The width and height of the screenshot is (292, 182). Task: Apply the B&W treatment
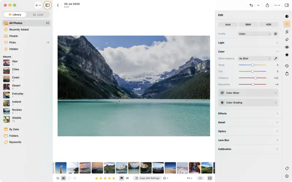(x=248, y=24)
